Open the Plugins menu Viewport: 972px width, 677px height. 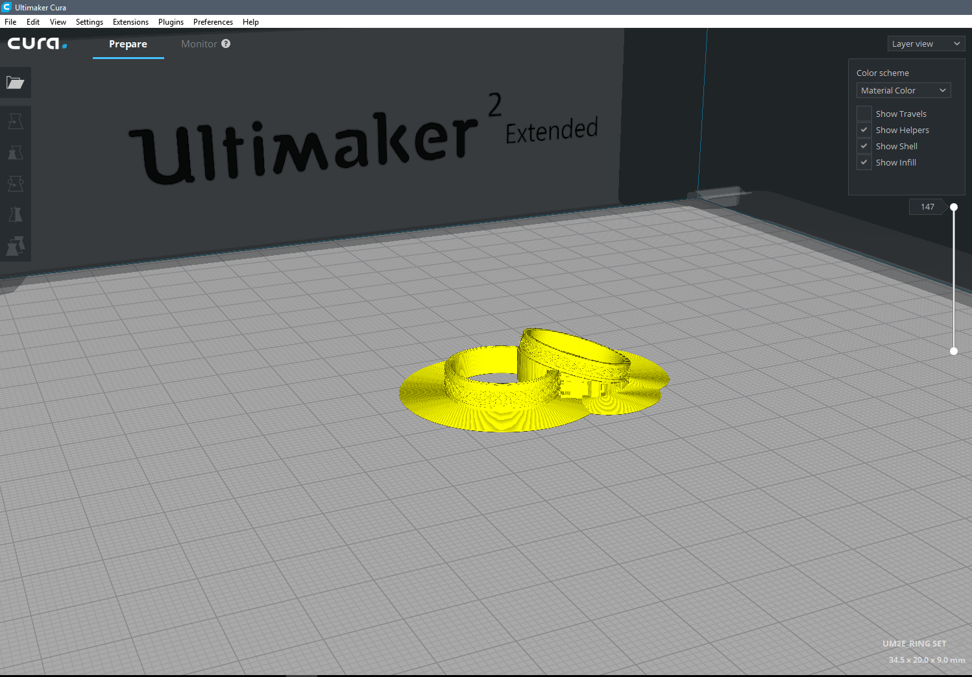click(171, 21)
